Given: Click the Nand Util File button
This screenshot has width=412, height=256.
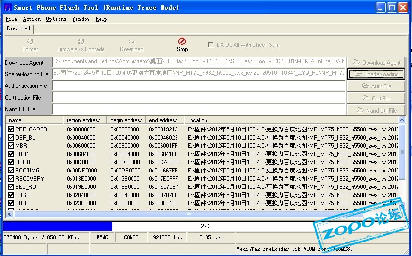Looking at the screenshot, I should point(376,110).
